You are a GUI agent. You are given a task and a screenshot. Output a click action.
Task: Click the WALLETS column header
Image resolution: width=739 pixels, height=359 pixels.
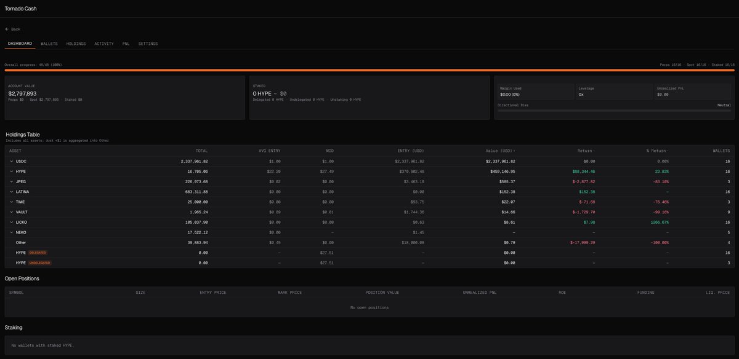pyautogui.click(x=721, y=151)
